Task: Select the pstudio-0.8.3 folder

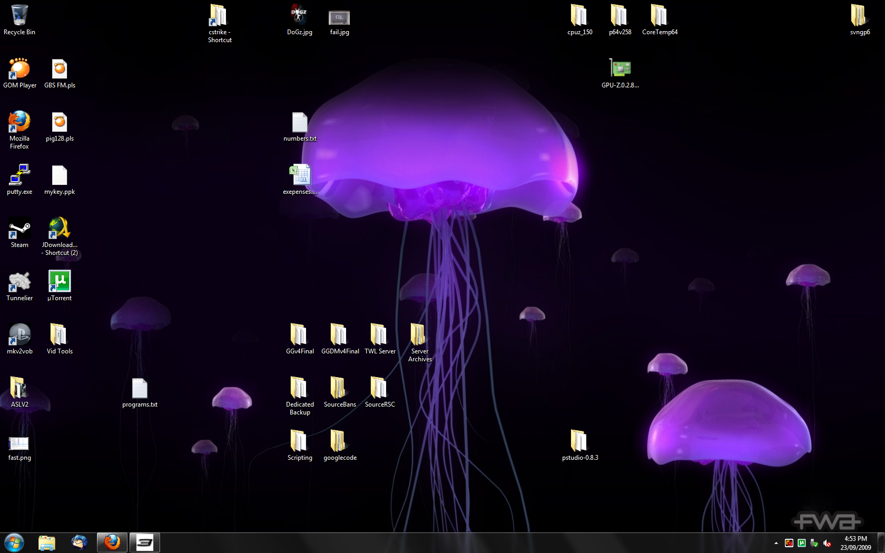Action: pyautogui.click(x=580, y=446)
